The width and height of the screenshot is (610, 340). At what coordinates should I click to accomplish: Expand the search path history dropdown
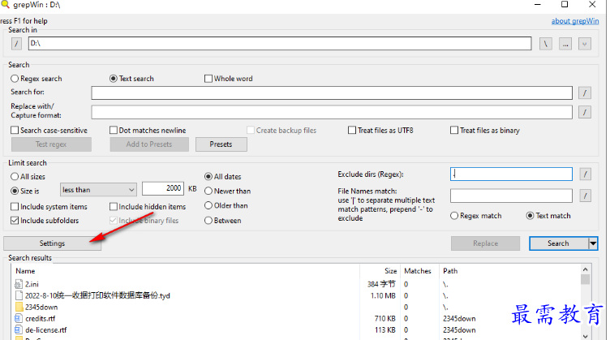coord(584,44)
